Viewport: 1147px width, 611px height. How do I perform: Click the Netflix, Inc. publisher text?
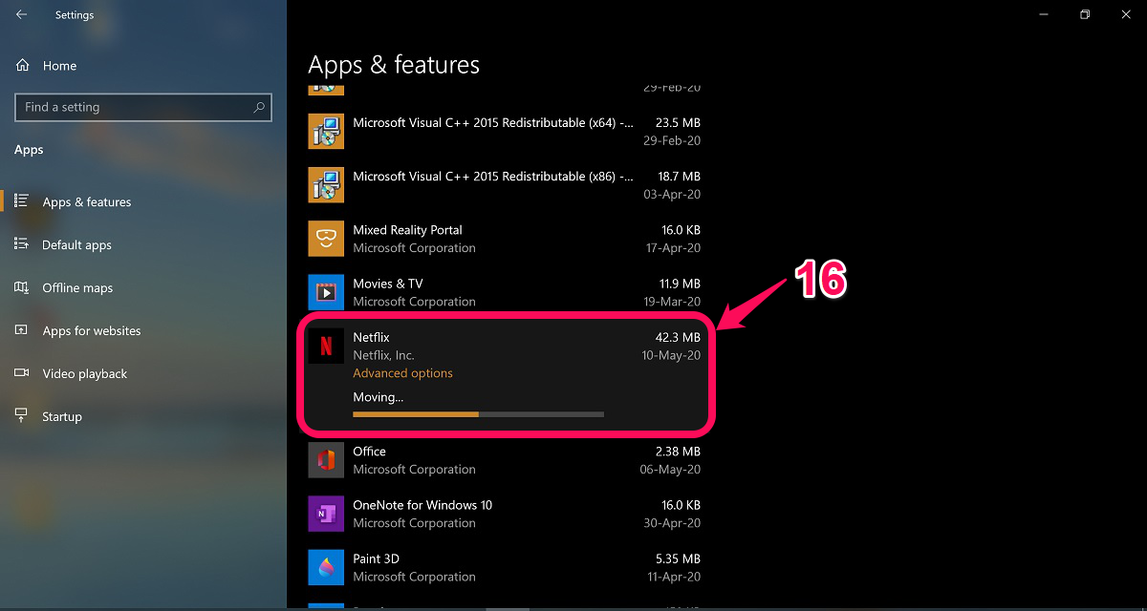pyautogui.click(x=383, y=355)
